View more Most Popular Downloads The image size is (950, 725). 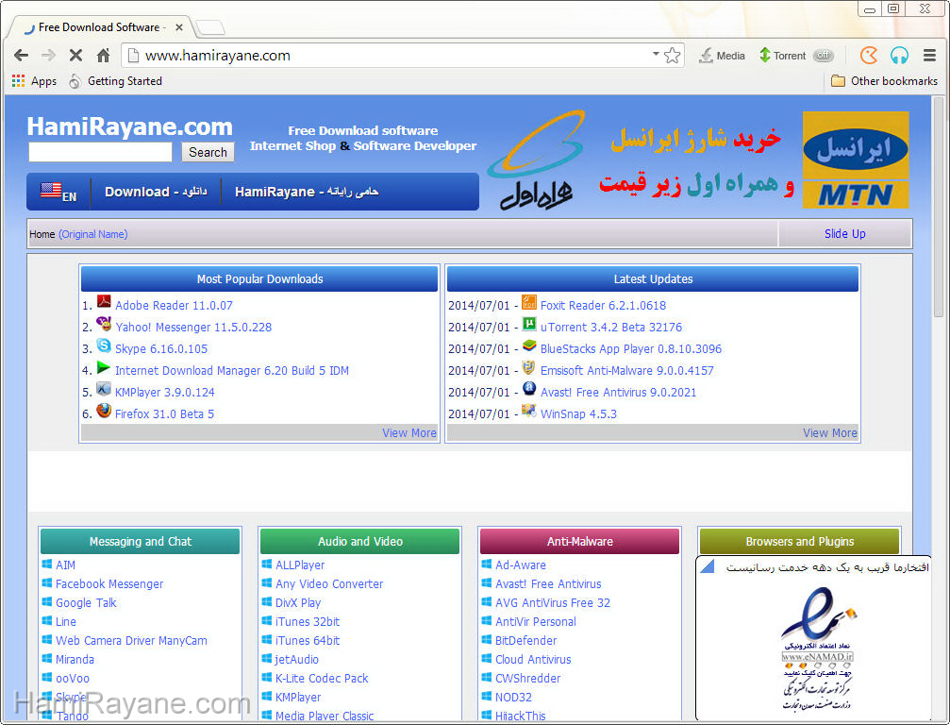(x=408, y=432)
